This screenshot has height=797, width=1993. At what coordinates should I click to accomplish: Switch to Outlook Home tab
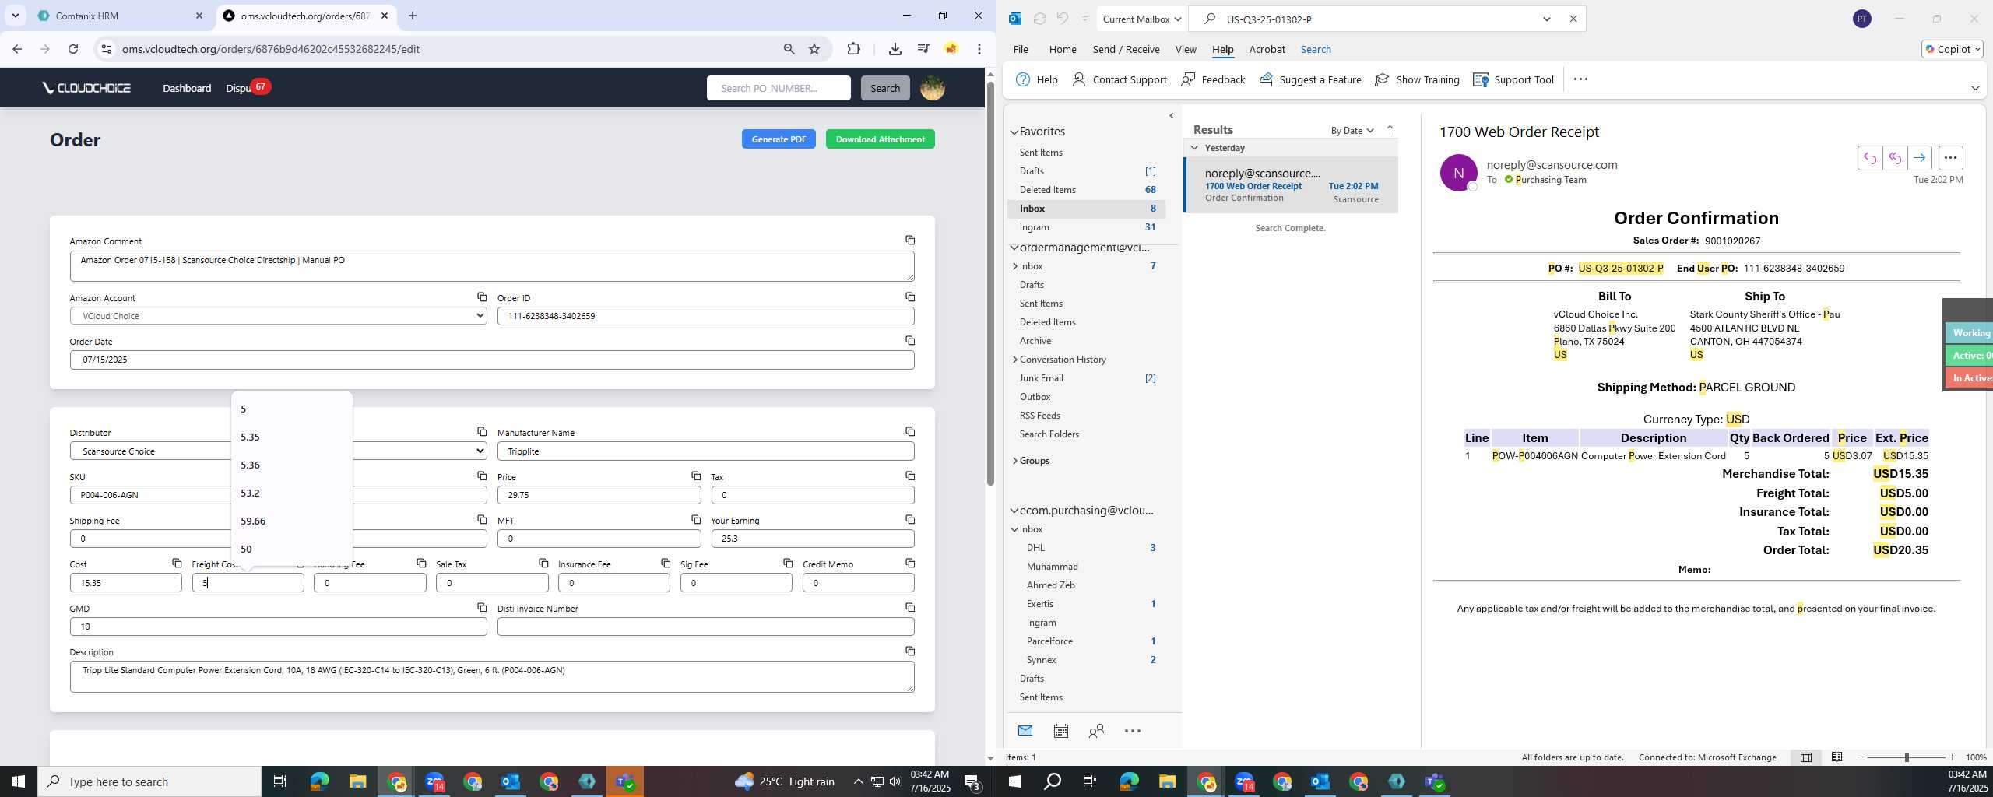1062,49
